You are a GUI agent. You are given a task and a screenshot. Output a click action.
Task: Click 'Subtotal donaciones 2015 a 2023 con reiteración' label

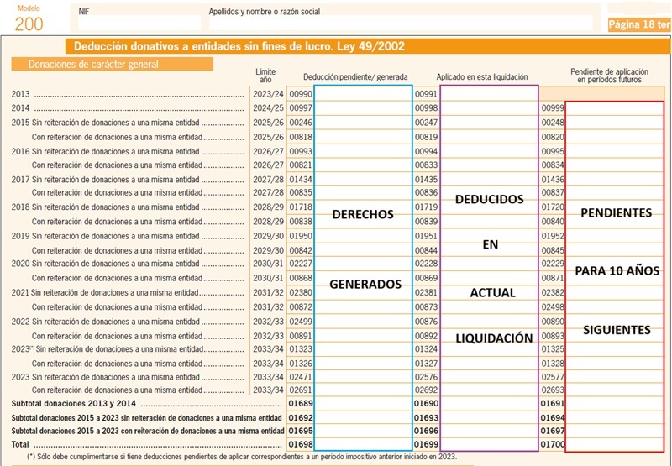pyautogui.click(x=148, y=431)
